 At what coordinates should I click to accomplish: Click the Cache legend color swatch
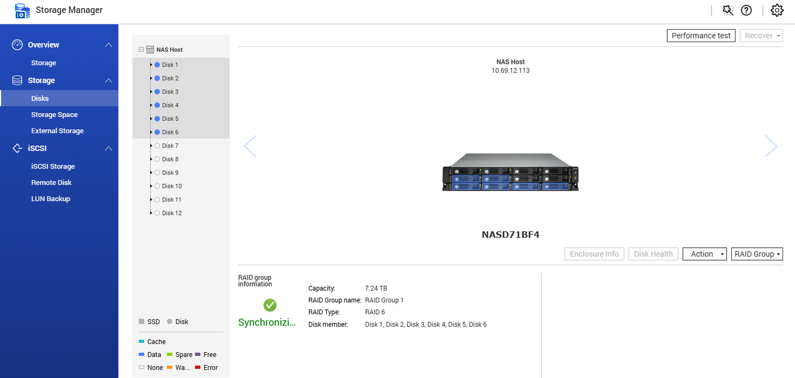(x=142, y=341)
